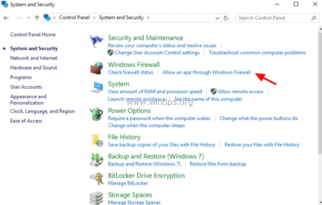Click the Storage Spaces drives icon

pos(97,198)
